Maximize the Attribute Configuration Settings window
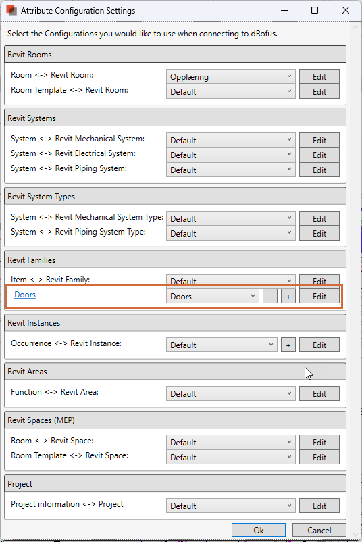 [x=314, y=10]
